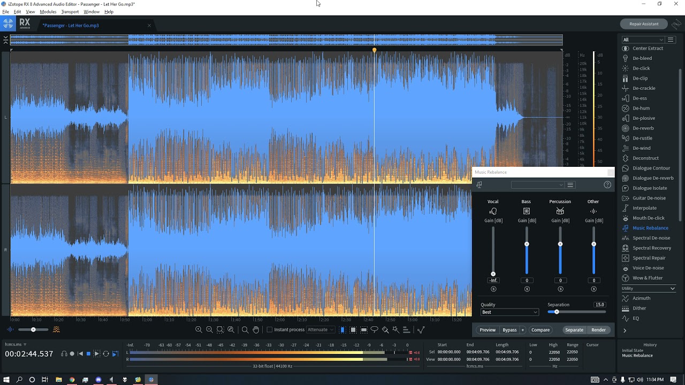Click the Percussion drum icon
The width and height of the screenshot is (685, 385).
[560, 211]
